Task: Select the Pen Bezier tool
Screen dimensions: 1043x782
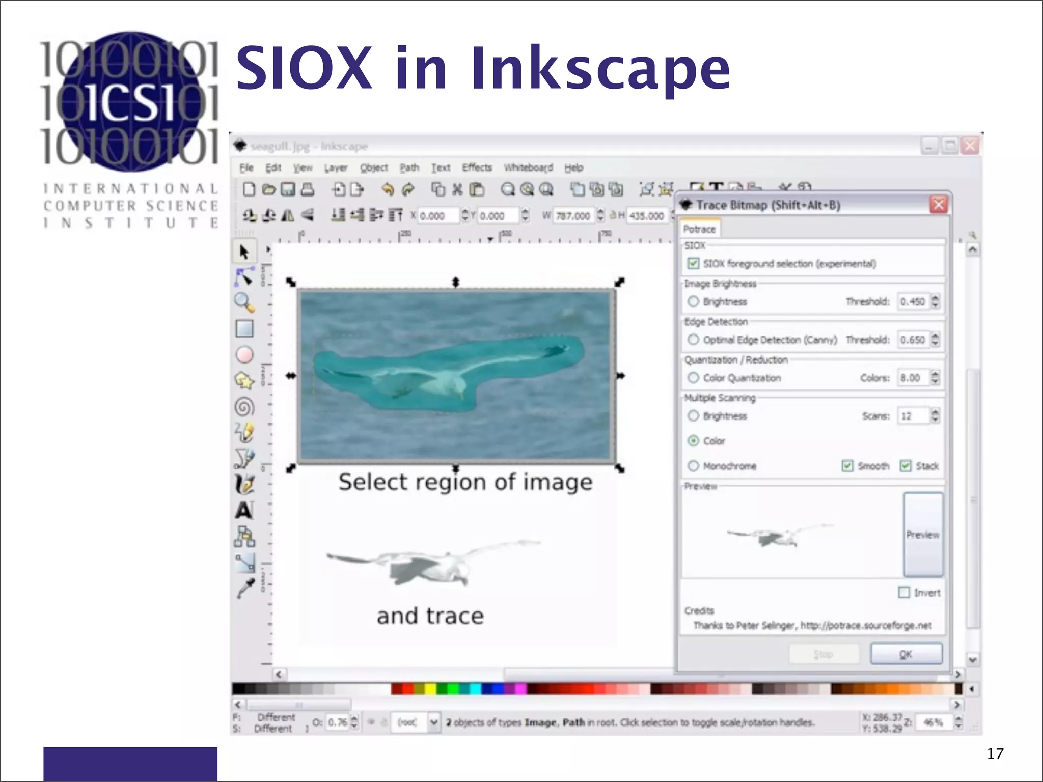Action: coord(244,458)
